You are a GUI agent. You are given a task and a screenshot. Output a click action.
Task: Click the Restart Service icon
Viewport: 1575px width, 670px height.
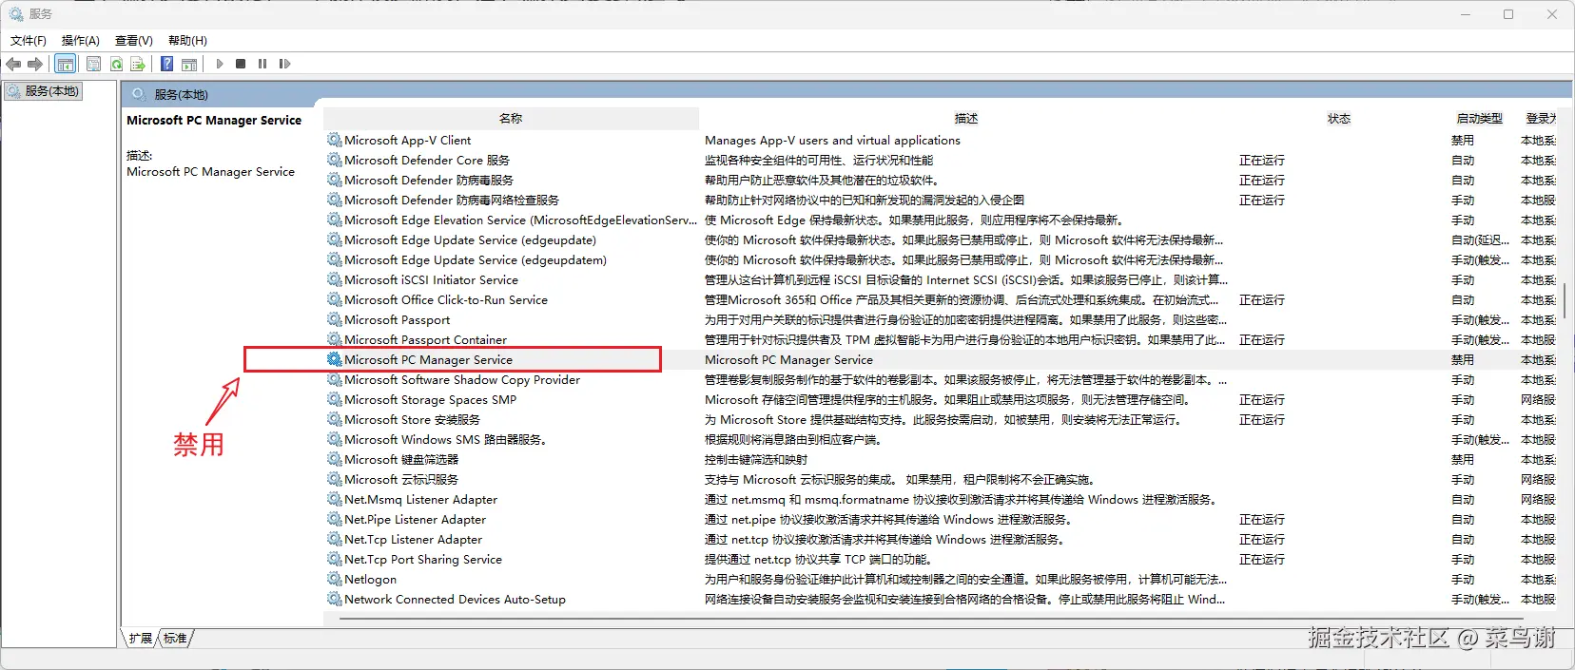click(284, 64)
